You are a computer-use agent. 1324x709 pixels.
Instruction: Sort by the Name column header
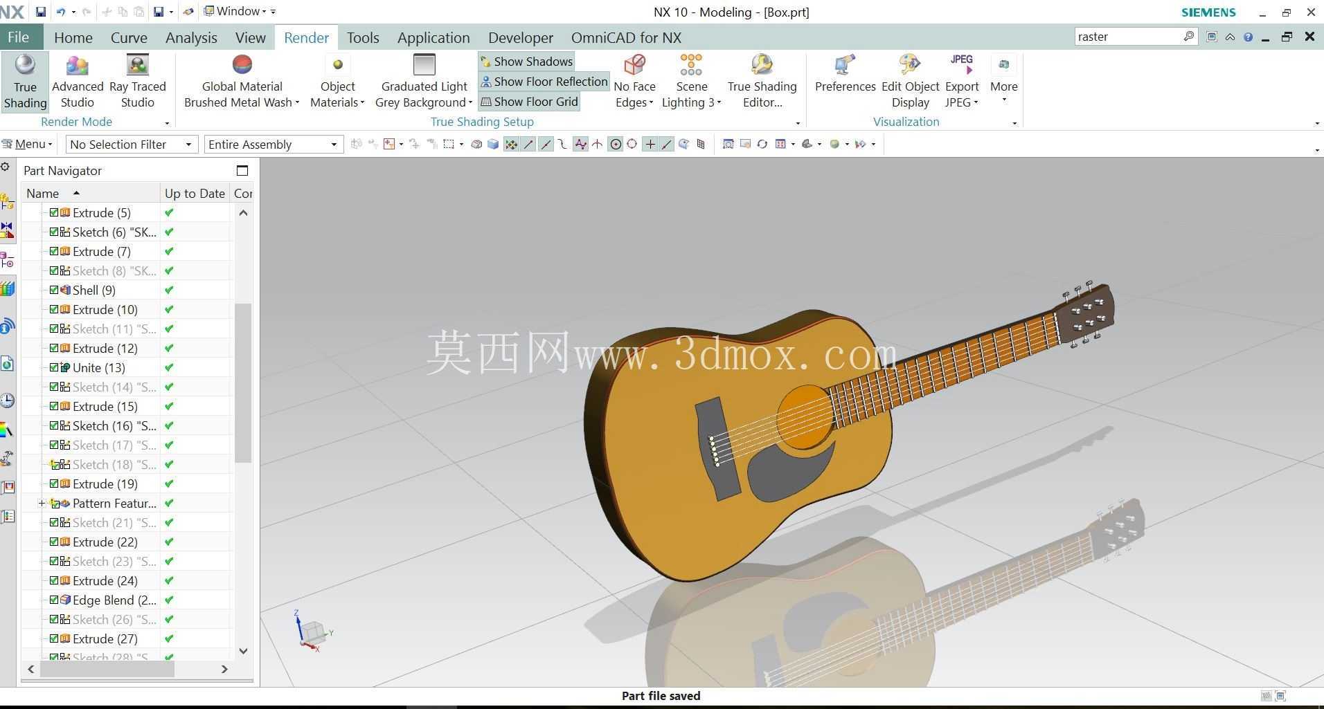click(x=90, y=193)
